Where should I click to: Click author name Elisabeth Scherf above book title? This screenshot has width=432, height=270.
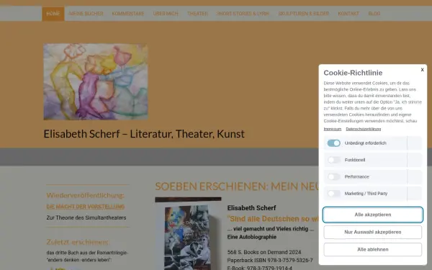[251, 208]
